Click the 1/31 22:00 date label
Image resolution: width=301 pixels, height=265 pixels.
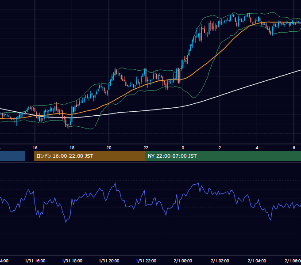pyautogui.click(x=146, y=261)
